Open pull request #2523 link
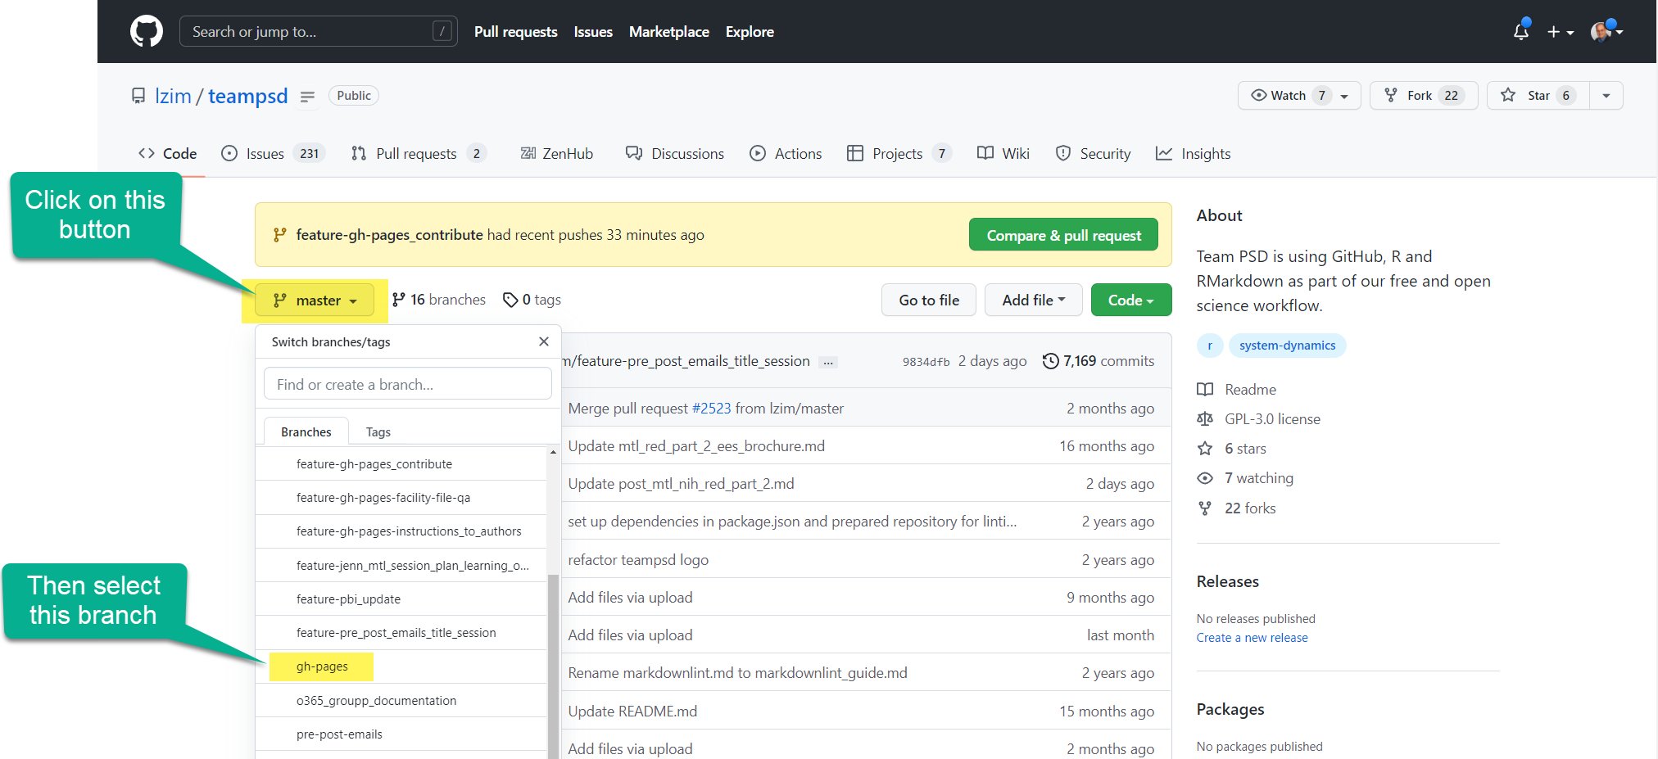Screen dimensions: 1658x759 pyautogui.click(x=711, y=409)
